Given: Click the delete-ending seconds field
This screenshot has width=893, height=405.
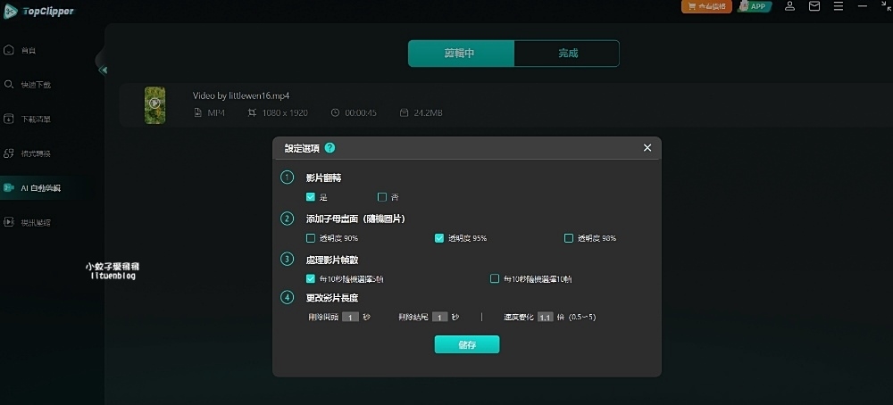Looking at the screenshot, I should pos(439,317).
